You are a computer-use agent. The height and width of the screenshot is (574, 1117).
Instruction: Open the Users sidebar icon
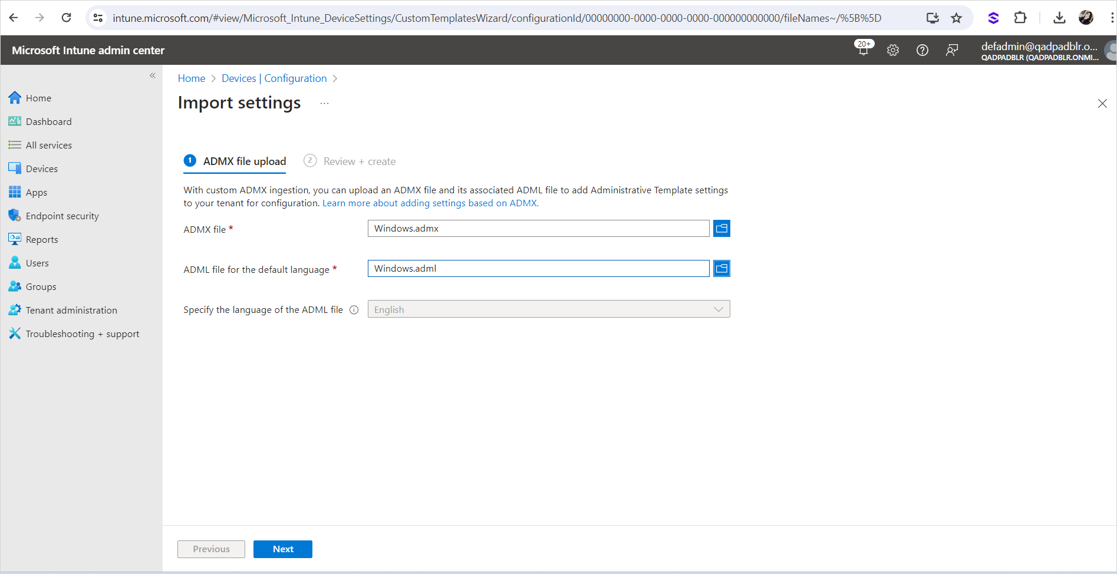tap(15, 263)
